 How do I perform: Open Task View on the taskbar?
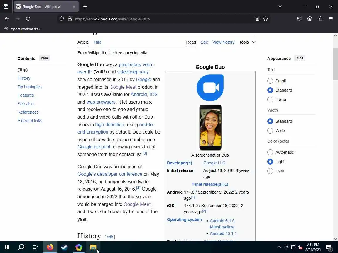point(35,247)
